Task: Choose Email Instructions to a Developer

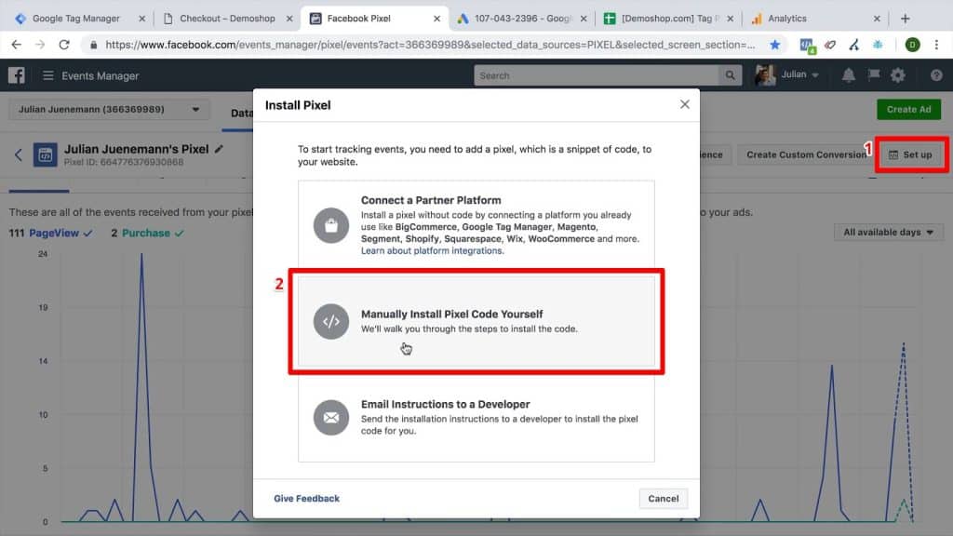Action: click(x=476, y=417)
